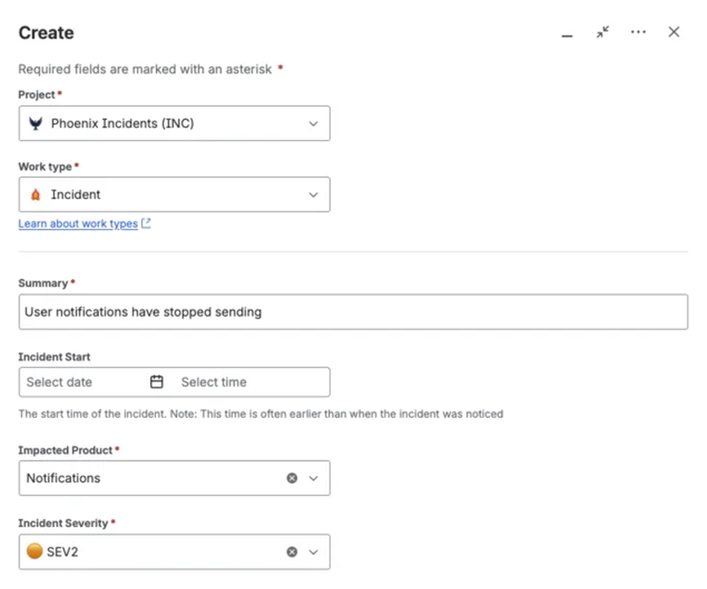Click the shrink-to-corner icon in the header

[x=603, y=32]
